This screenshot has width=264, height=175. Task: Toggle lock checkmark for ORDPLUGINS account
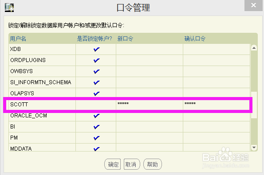point(96,60)
